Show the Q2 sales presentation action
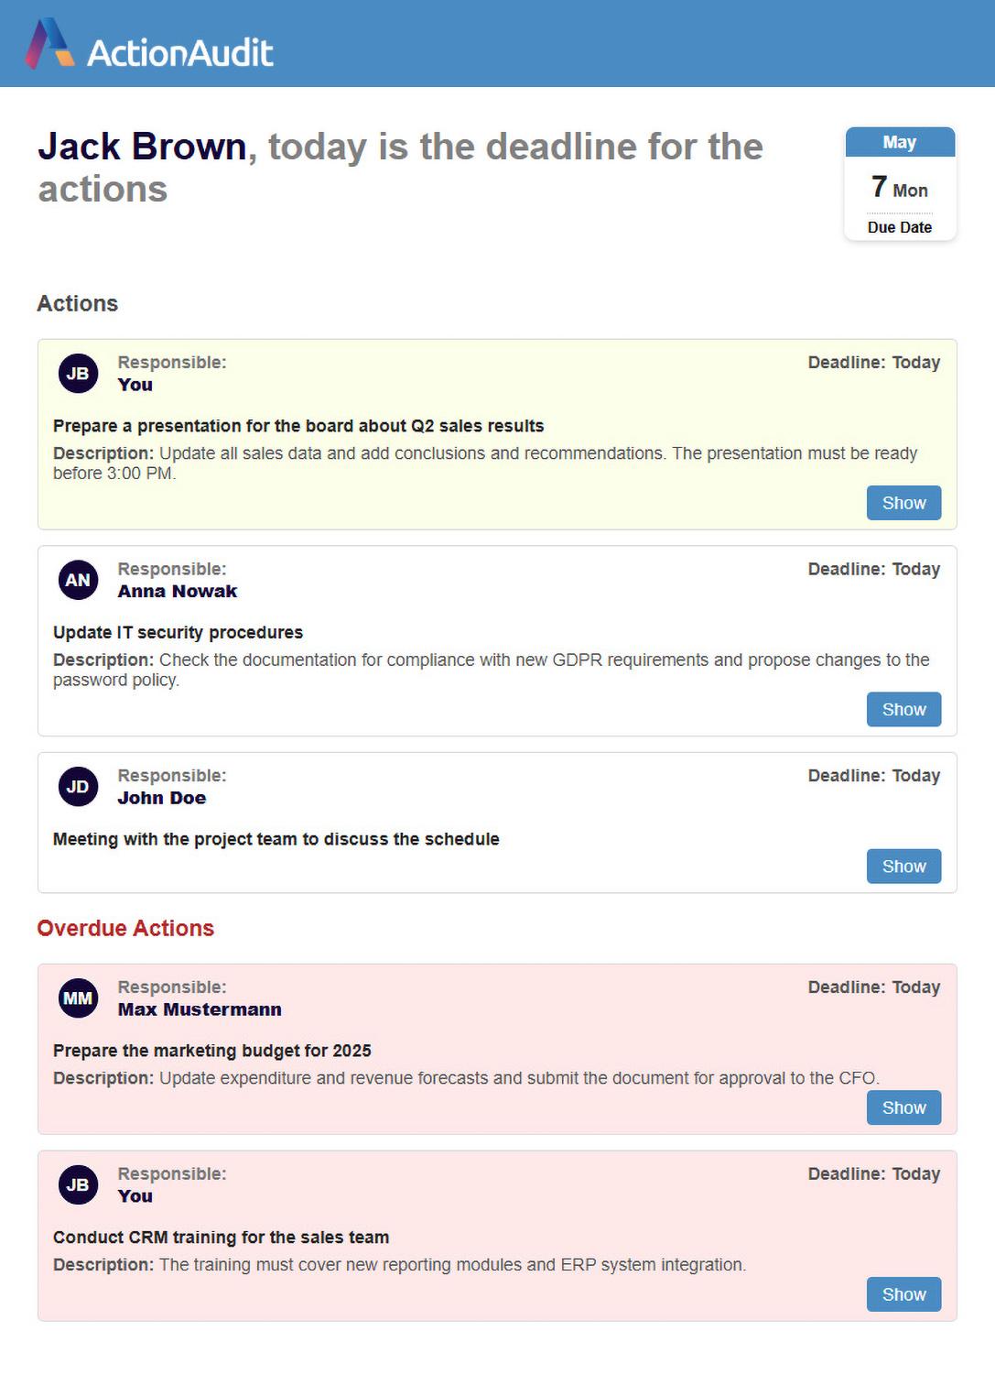The height and width of the screenshot is (1374, 995). [x=903, y=503]
